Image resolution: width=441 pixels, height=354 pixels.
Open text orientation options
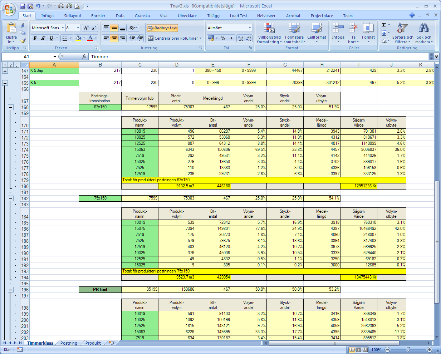(133, 28)
